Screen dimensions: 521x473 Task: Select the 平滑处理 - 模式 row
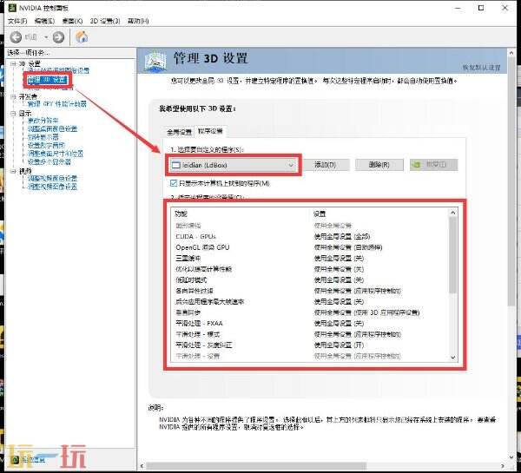pyautogui.click(x=311, y=334)
